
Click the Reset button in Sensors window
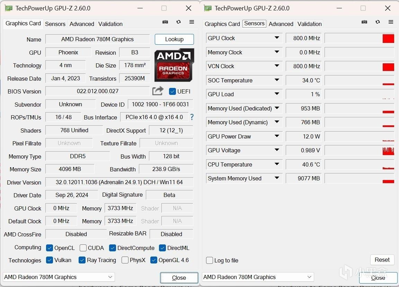[382, 260]
